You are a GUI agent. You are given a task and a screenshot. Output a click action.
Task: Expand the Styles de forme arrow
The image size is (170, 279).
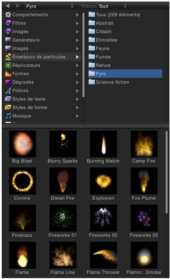(77, 107)
